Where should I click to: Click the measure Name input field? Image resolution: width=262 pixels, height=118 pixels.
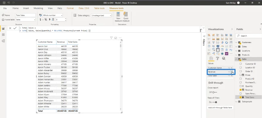click(x=26, y=15)
